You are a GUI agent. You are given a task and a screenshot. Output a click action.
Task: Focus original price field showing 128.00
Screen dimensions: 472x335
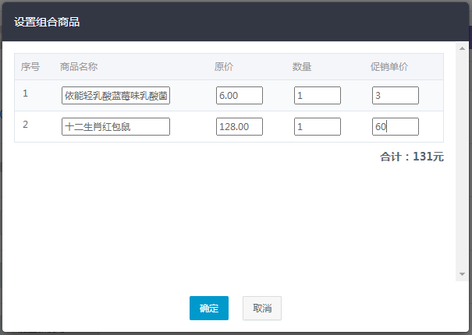click(240, 127)
